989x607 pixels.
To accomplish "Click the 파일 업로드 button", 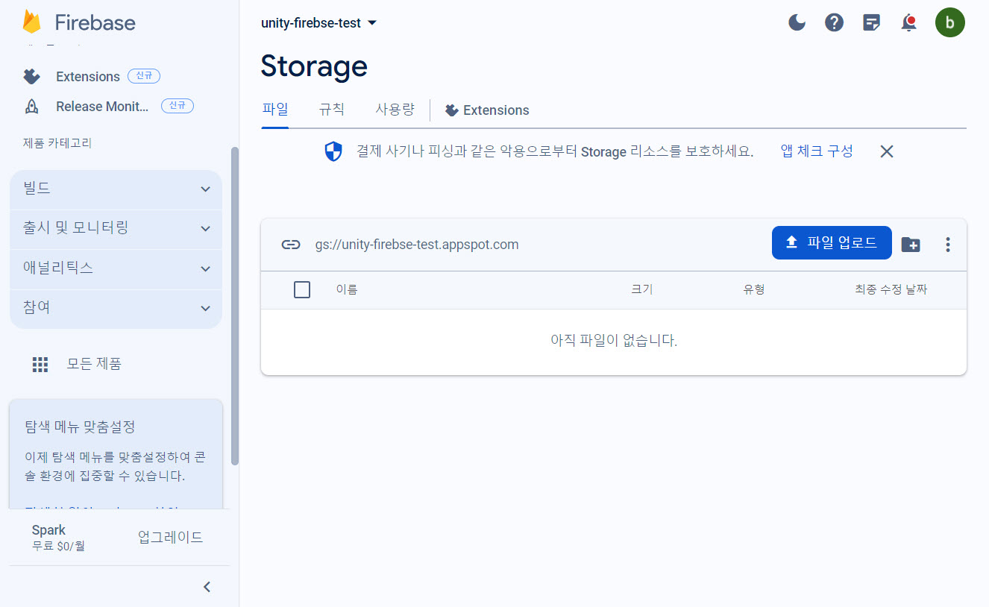I will pos(832,242).
